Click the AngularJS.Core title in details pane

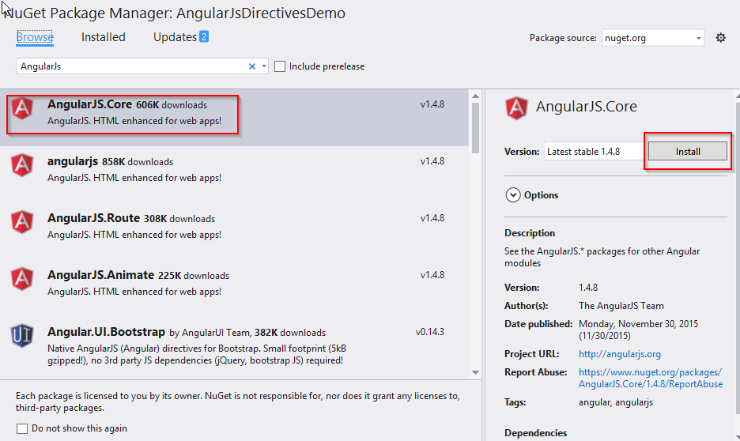[586, 107]
